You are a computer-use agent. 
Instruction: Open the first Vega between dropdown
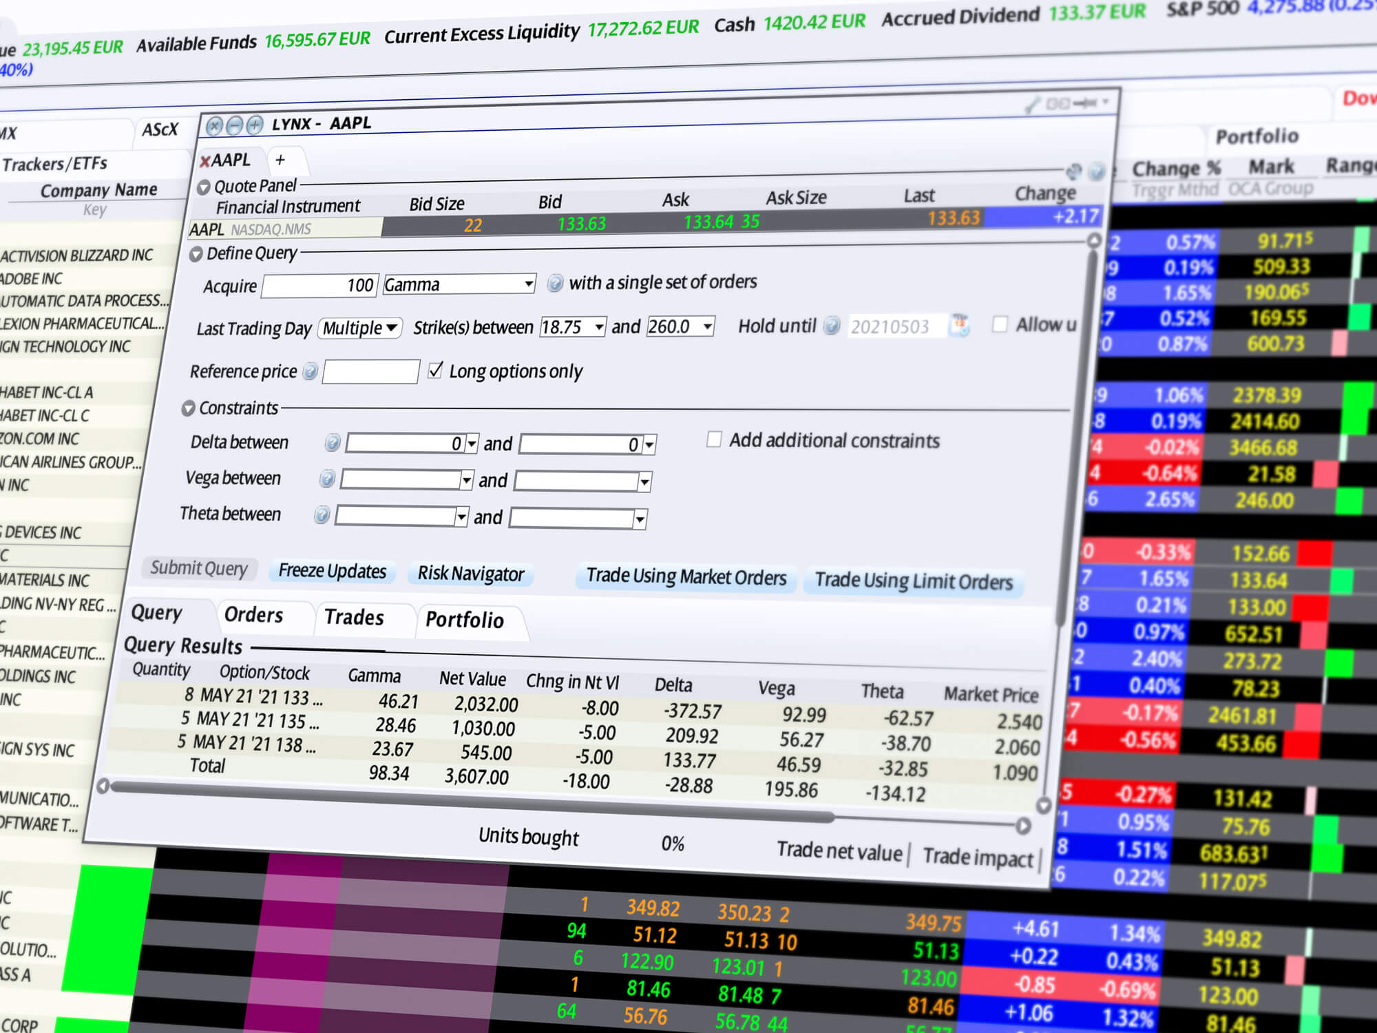(467, 480)
